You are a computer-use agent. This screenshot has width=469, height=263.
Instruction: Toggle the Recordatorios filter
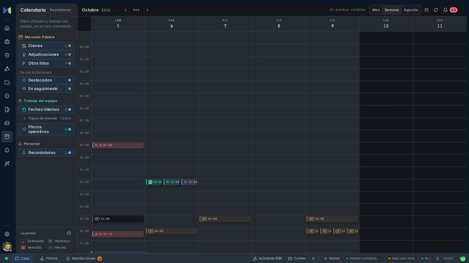pyautogui.click(x=46, y=153)
